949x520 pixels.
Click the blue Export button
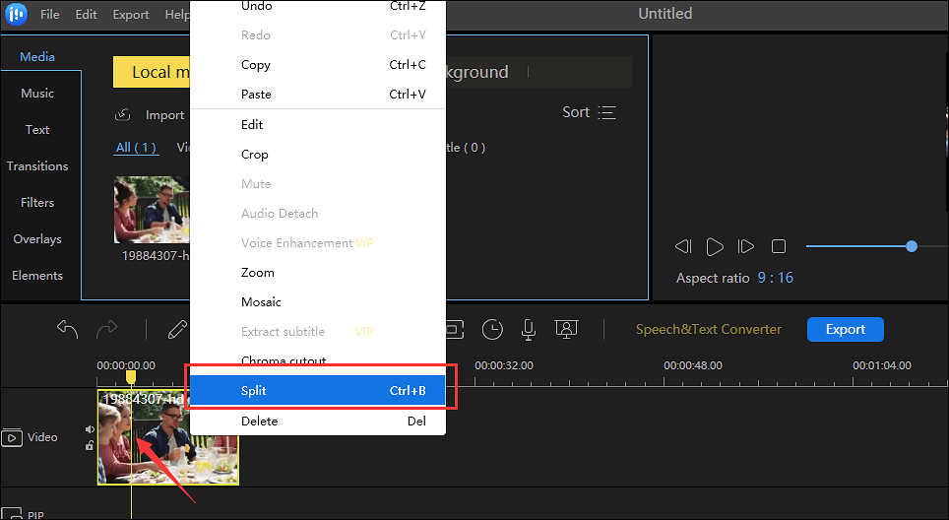pyautogui.click(x=845, y=329)
